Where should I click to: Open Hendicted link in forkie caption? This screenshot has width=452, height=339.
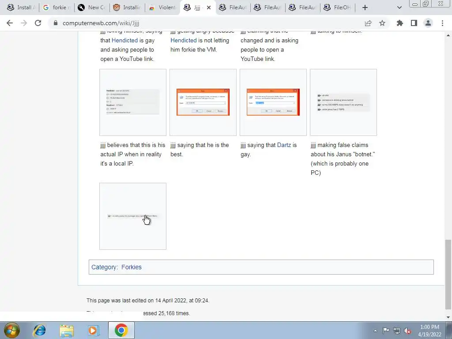click(184, 40)
